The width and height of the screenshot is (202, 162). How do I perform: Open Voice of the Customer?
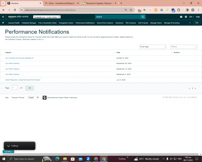click(x=105, y=23)
